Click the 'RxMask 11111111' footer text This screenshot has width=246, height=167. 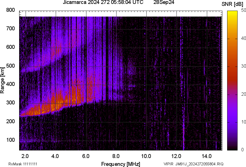point(23,164)
